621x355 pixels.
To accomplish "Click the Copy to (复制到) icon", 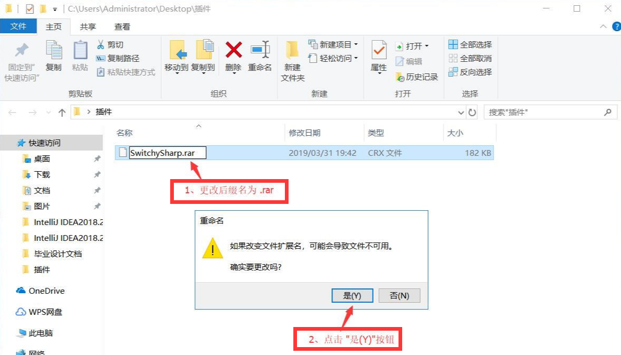I will point(204,50).
